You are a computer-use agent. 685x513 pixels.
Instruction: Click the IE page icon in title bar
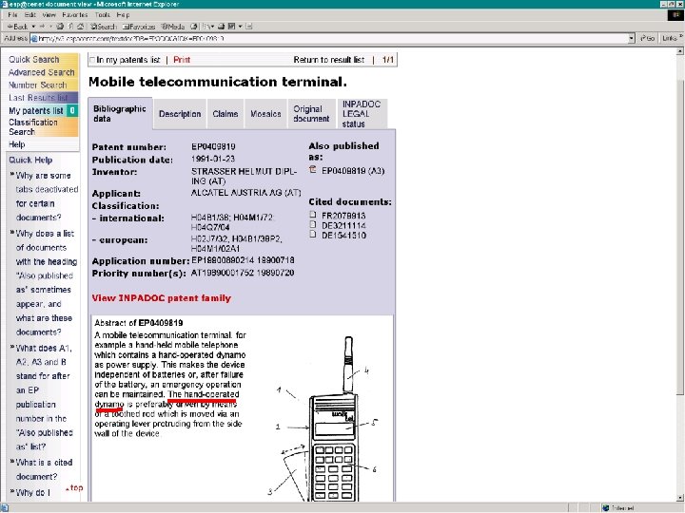coord(4,4)
